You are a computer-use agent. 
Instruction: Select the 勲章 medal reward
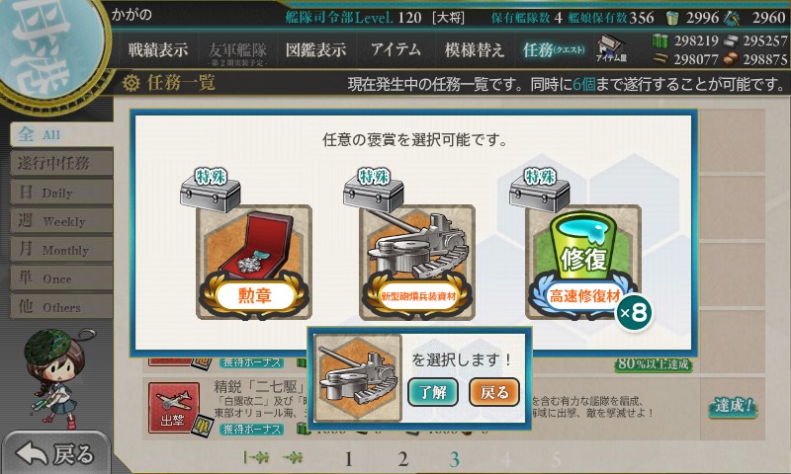point(254,262)
